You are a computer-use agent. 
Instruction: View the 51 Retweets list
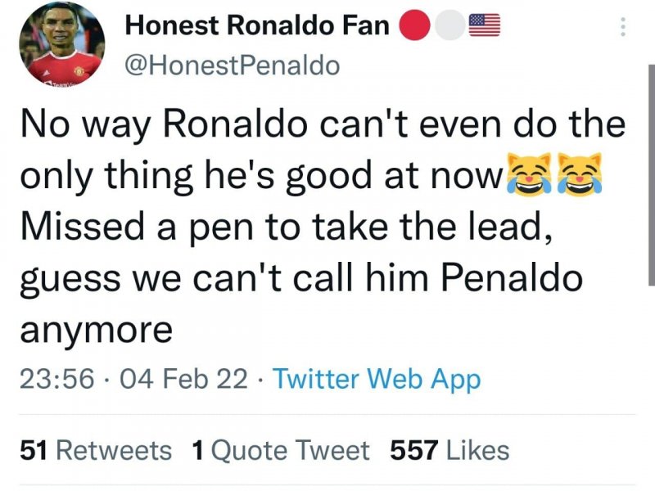click(95, 450)
